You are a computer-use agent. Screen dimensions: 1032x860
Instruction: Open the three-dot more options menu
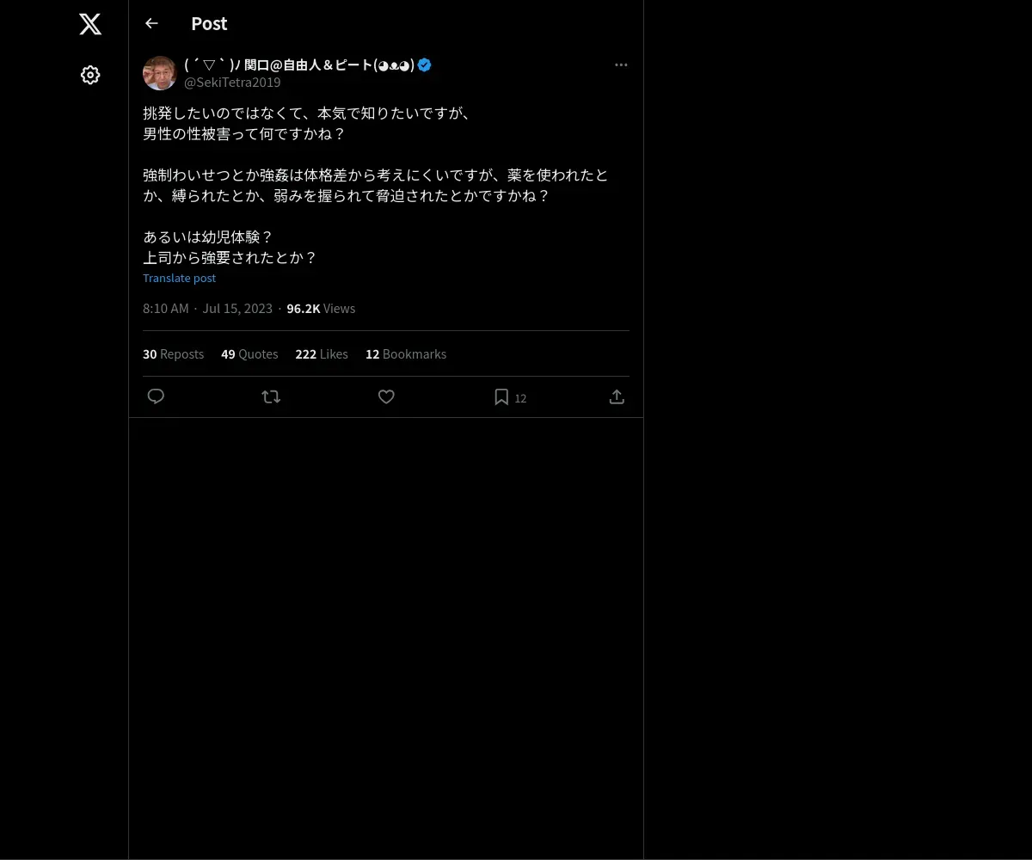click(621, 64)
